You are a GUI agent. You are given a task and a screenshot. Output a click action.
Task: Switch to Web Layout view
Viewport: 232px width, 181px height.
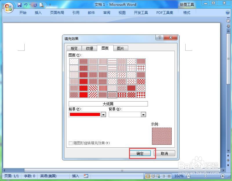pos(158,176)
